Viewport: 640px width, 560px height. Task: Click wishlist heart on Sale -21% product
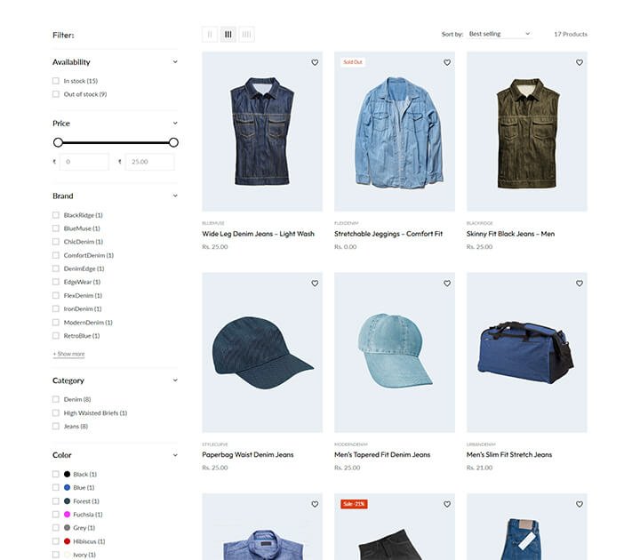447,504
